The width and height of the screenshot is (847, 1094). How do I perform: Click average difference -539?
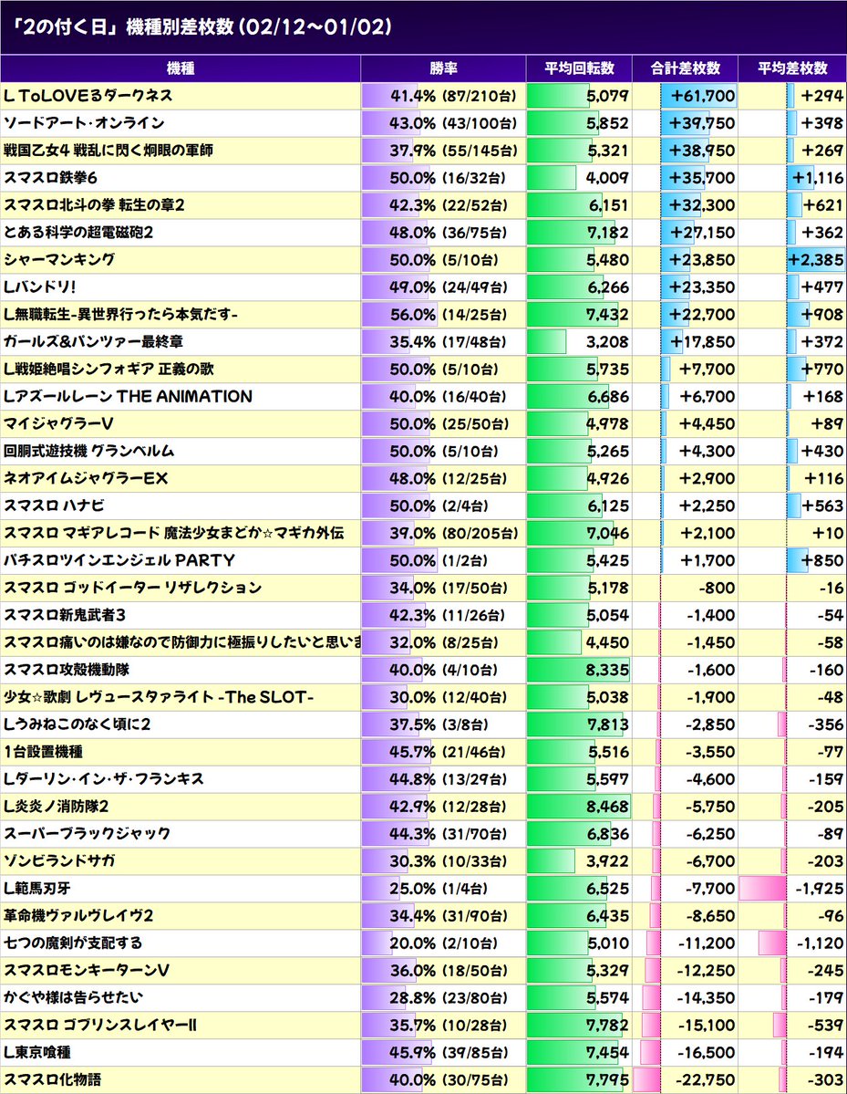[826, 1026]
